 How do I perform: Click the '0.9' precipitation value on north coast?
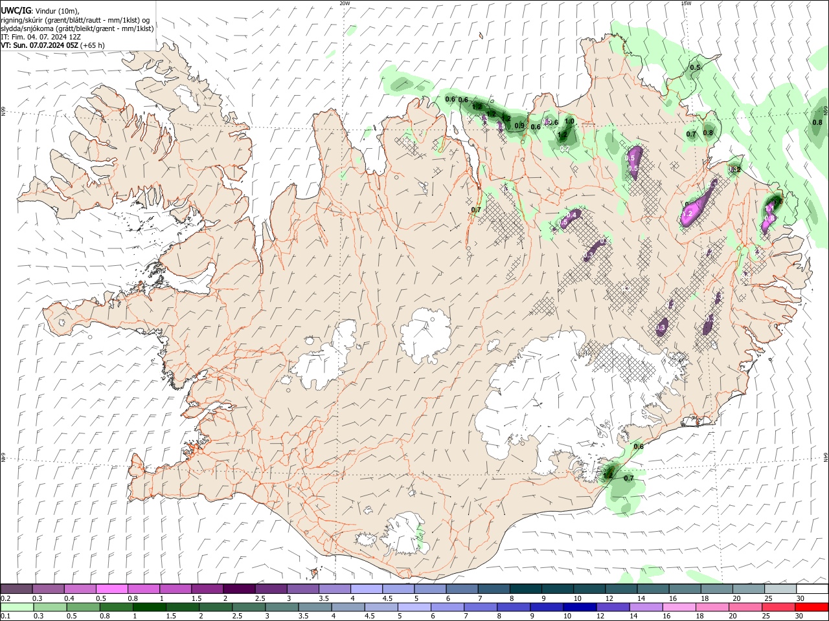click(519, 125)
